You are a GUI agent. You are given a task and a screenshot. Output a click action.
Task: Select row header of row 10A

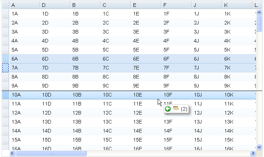coord(5,95)
